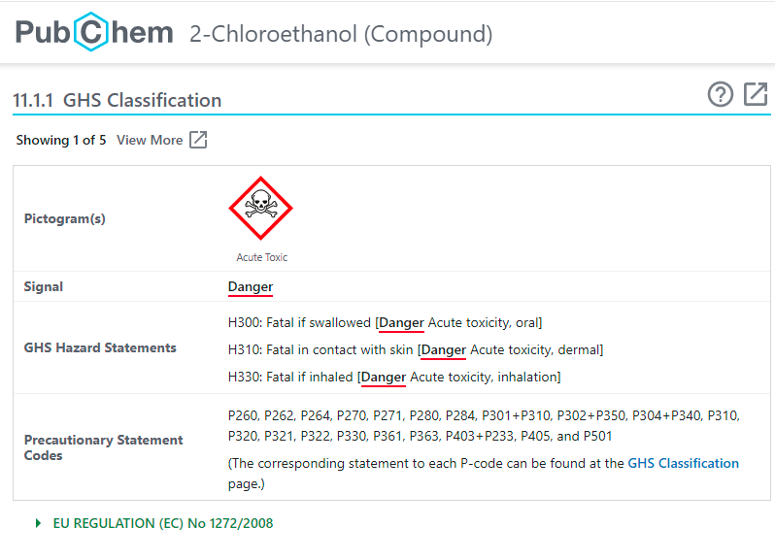Click the Showing 1 of 5 text

pos(61,140)
